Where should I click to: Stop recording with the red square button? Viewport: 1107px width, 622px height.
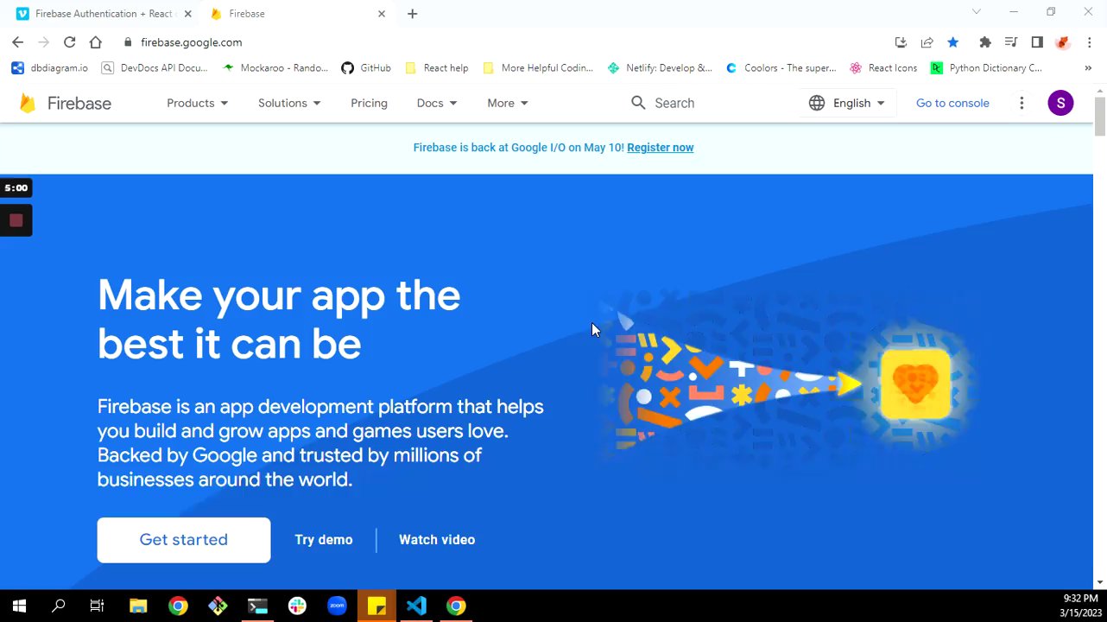16,220
